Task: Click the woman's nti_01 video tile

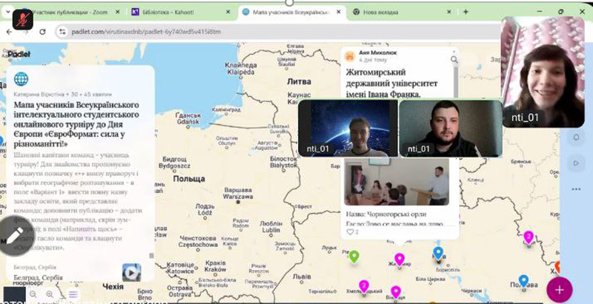Action: pos(543,72)
